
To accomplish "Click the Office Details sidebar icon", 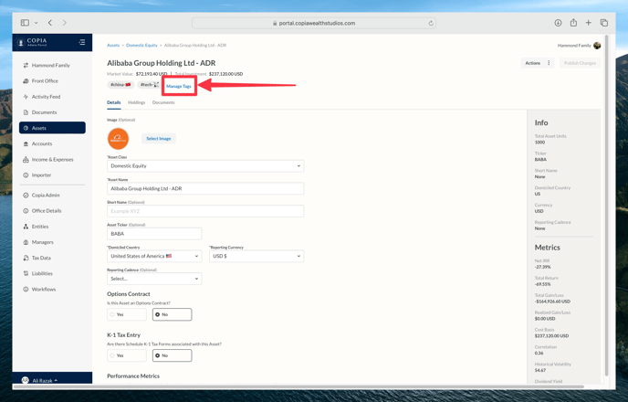I will pos(26,211).
